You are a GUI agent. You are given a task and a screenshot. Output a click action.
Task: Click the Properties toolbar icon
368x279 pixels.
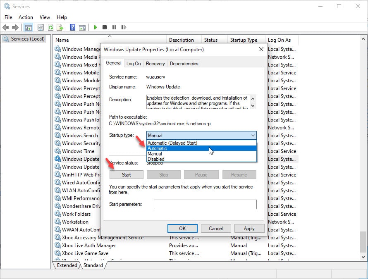coord(41,27)
